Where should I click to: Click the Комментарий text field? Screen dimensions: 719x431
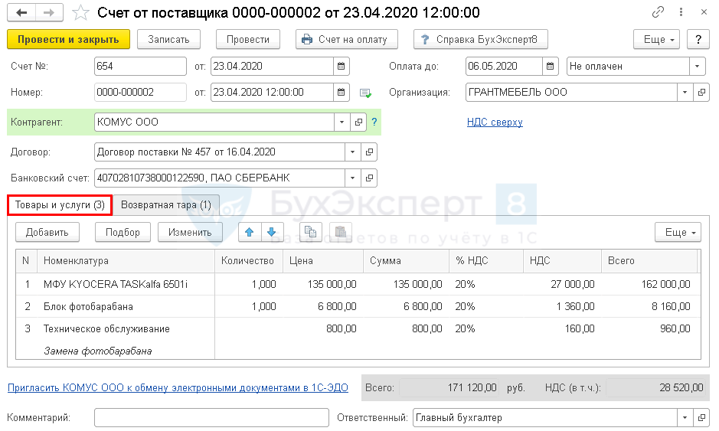(211, 418)
